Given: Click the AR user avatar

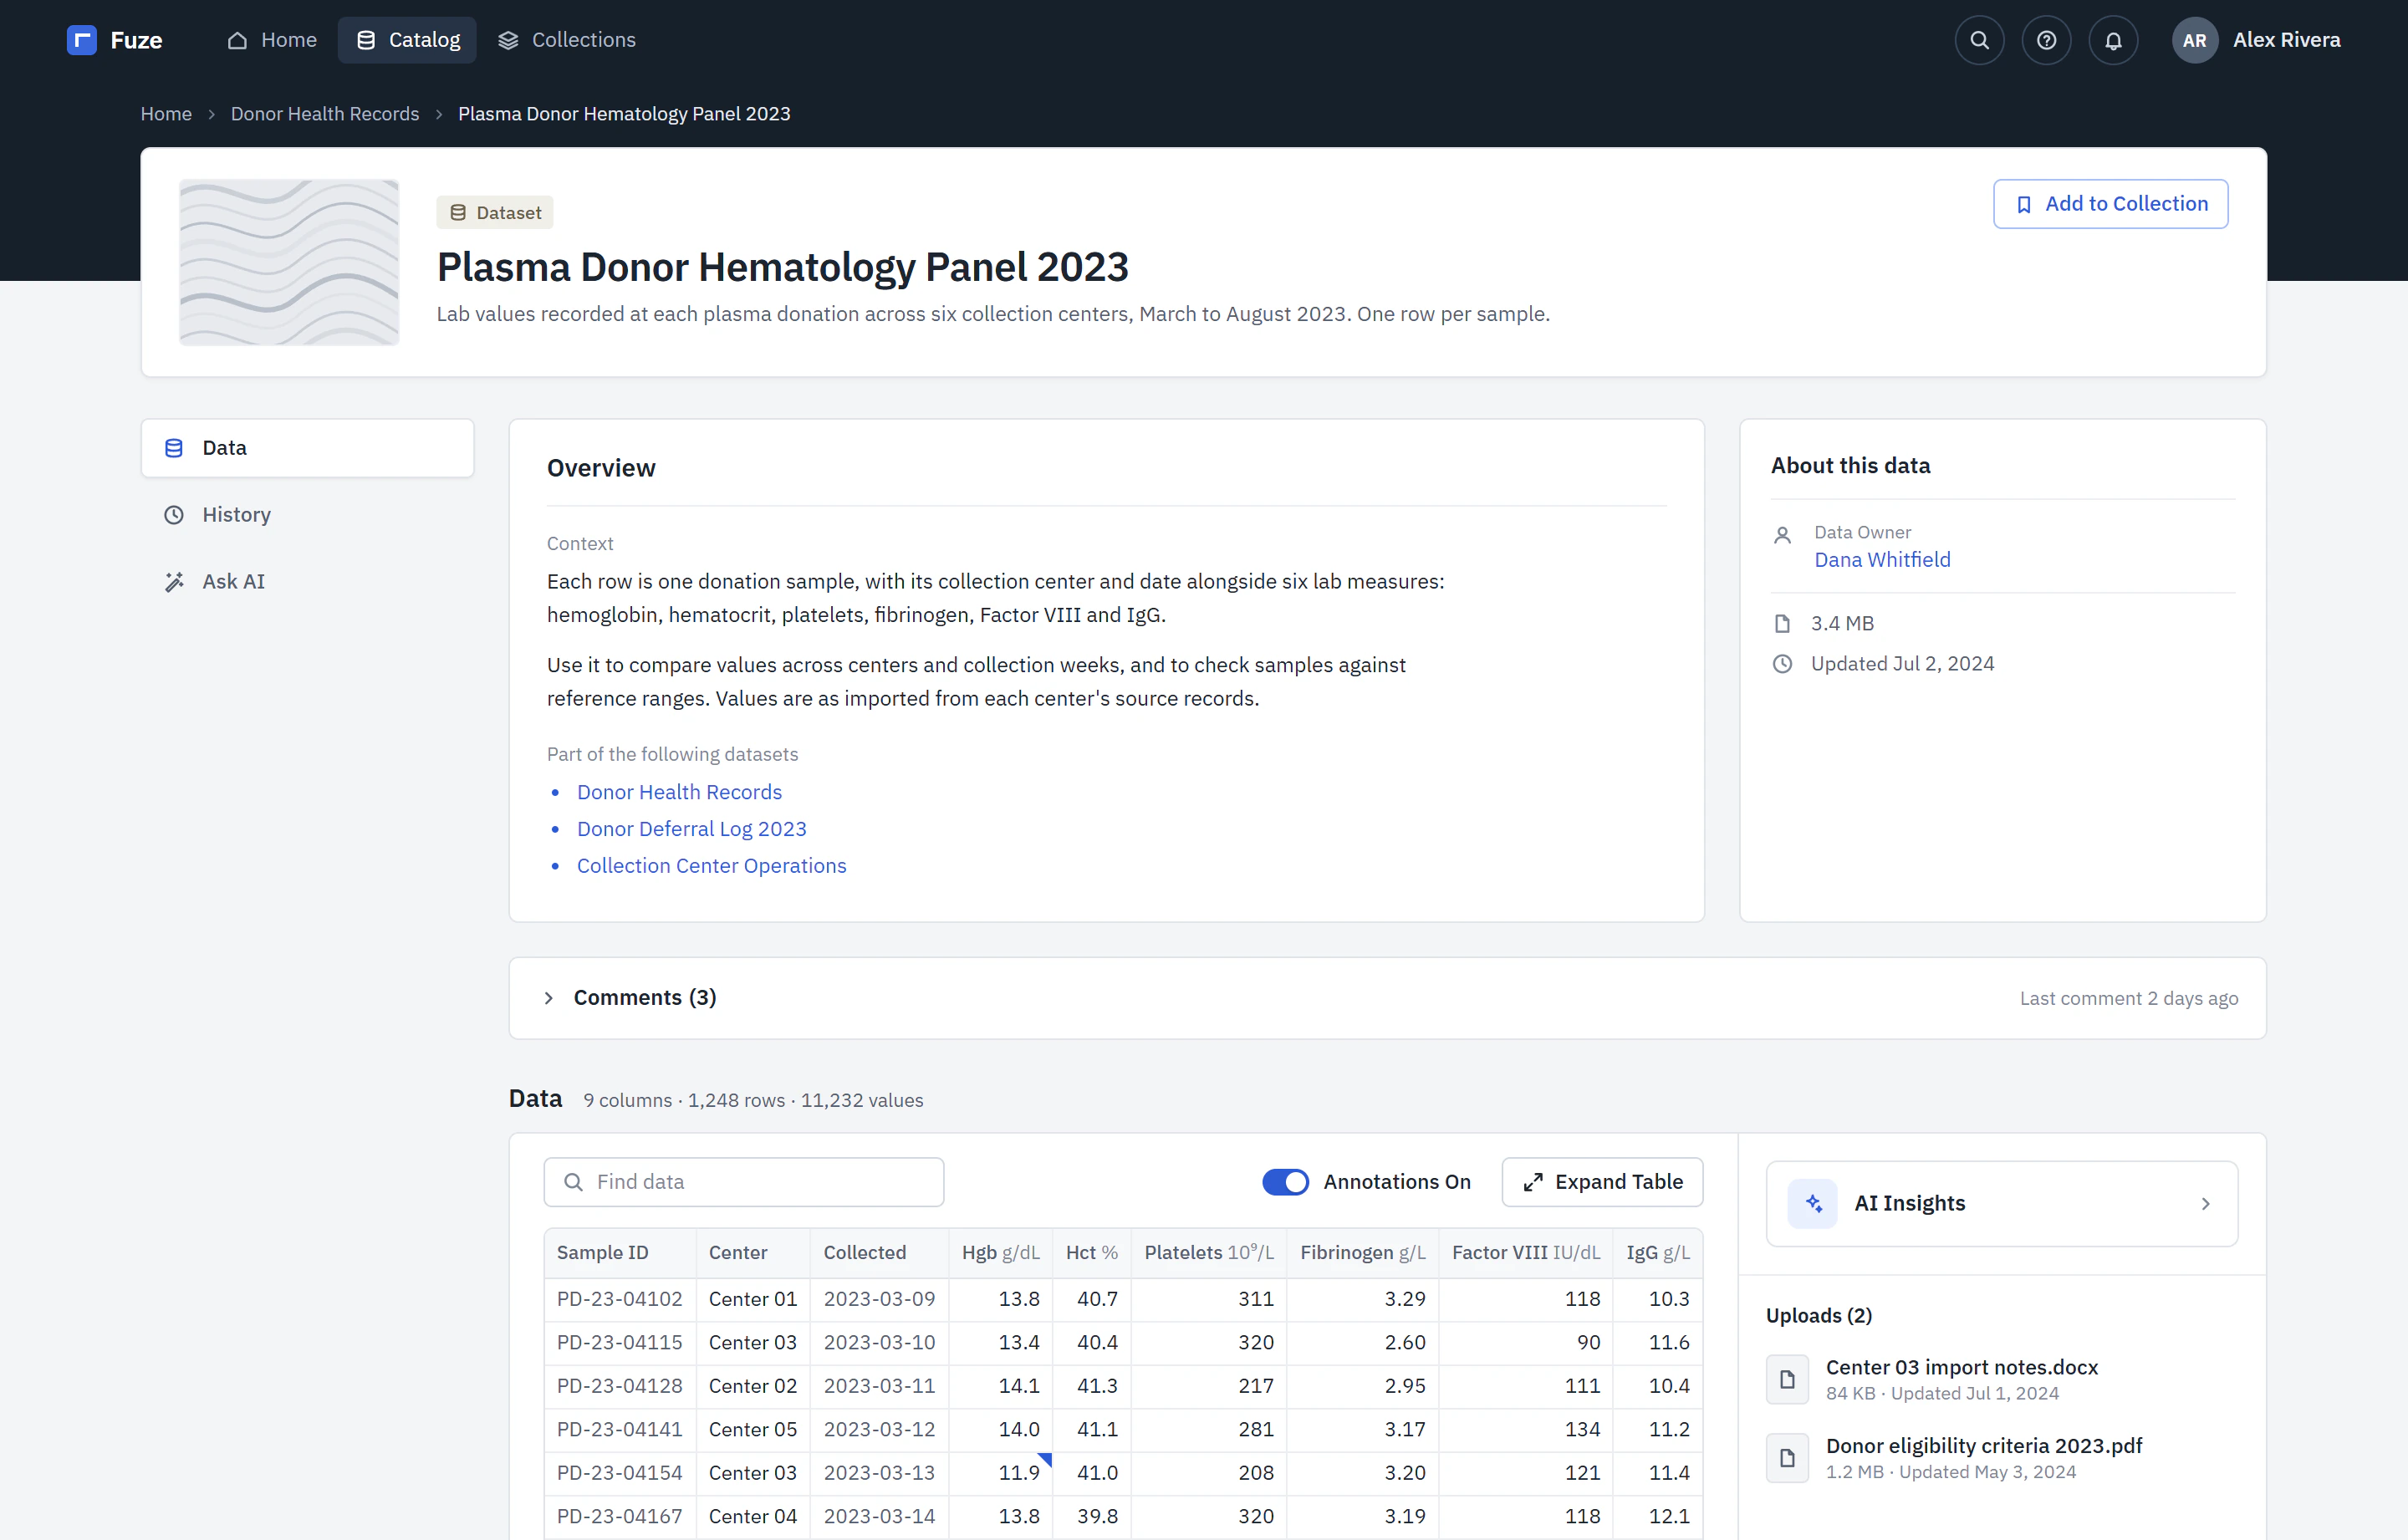Looking at the screenshot, I should 2195,40.
